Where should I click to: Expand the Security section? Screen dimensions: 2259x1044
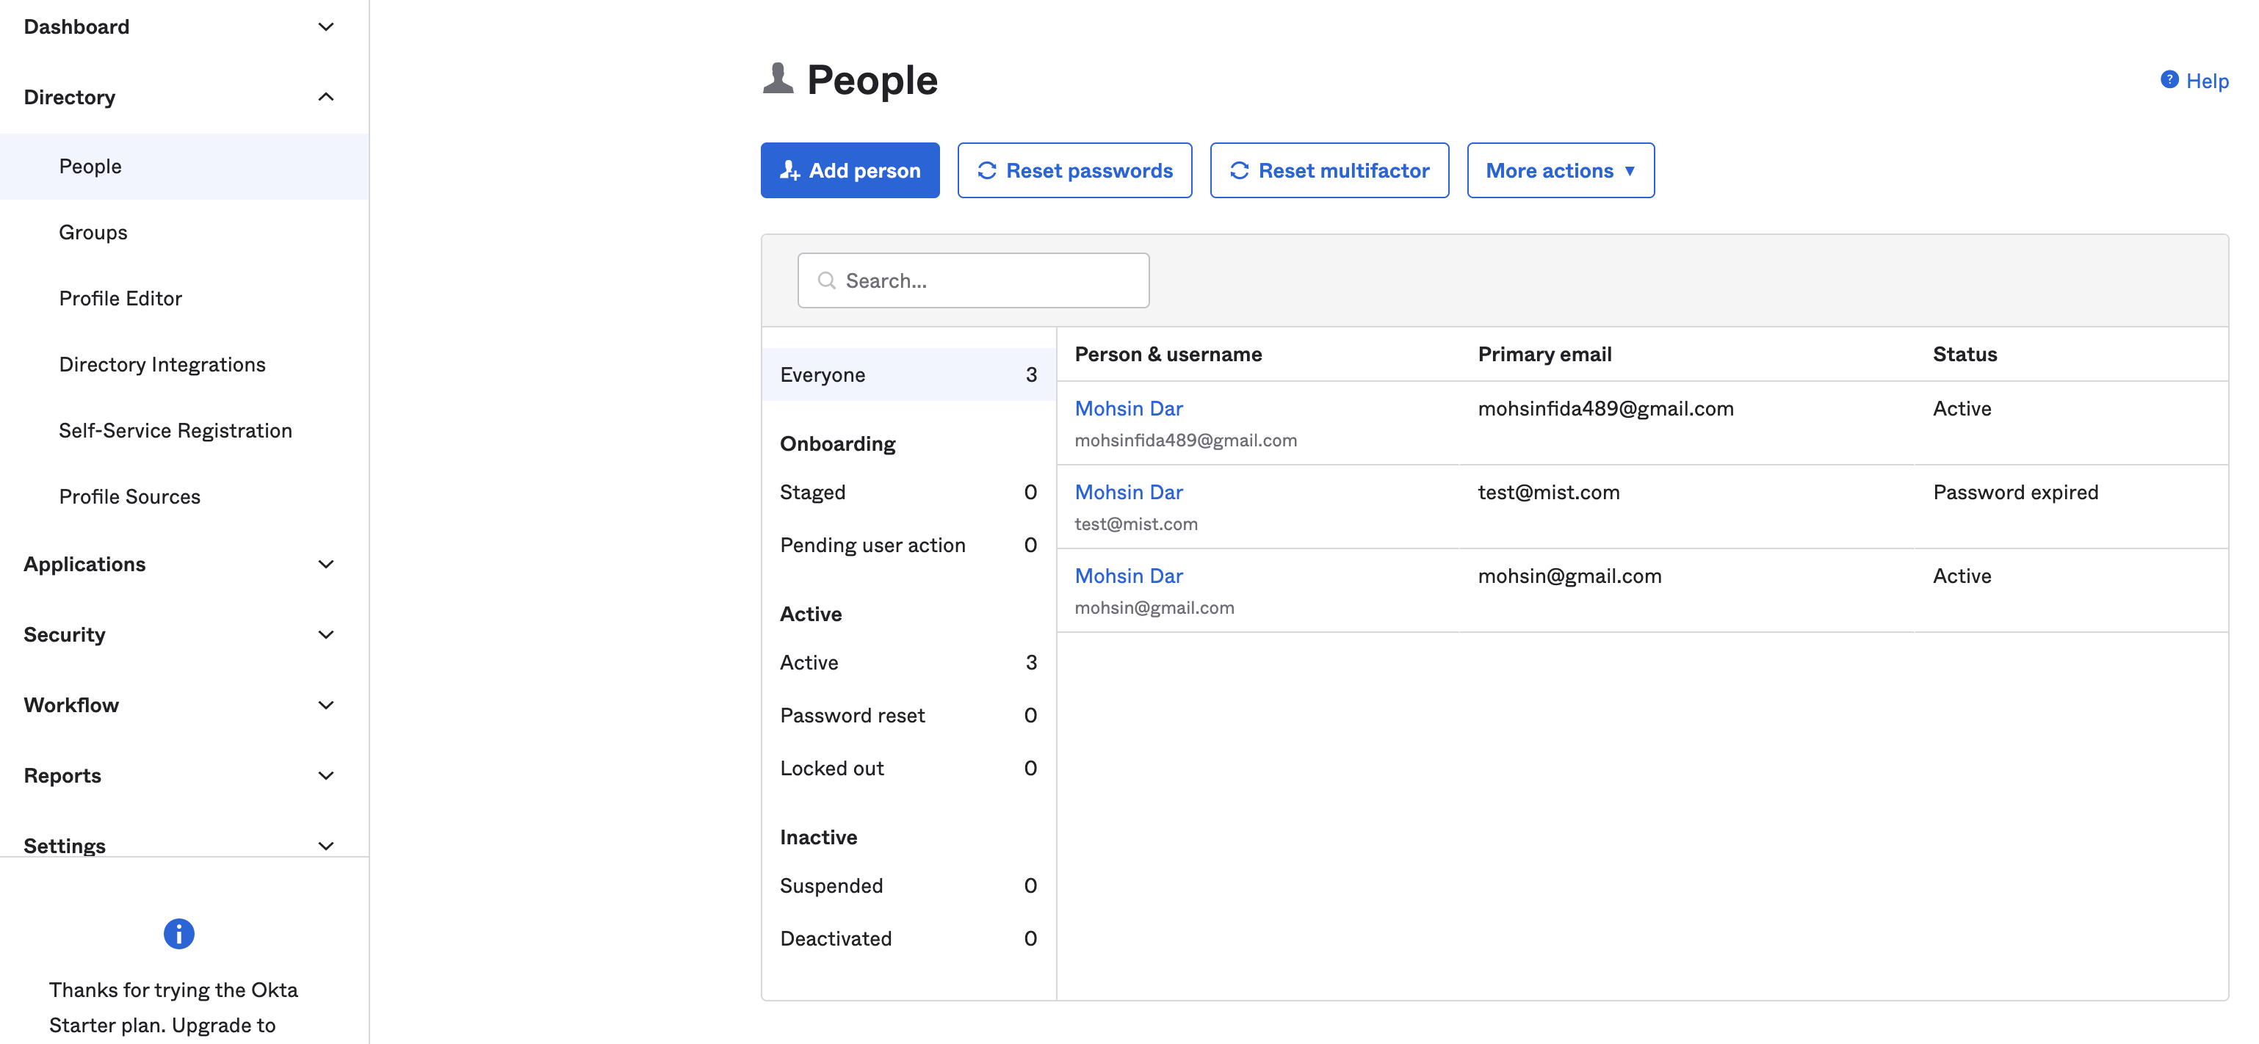325,634
